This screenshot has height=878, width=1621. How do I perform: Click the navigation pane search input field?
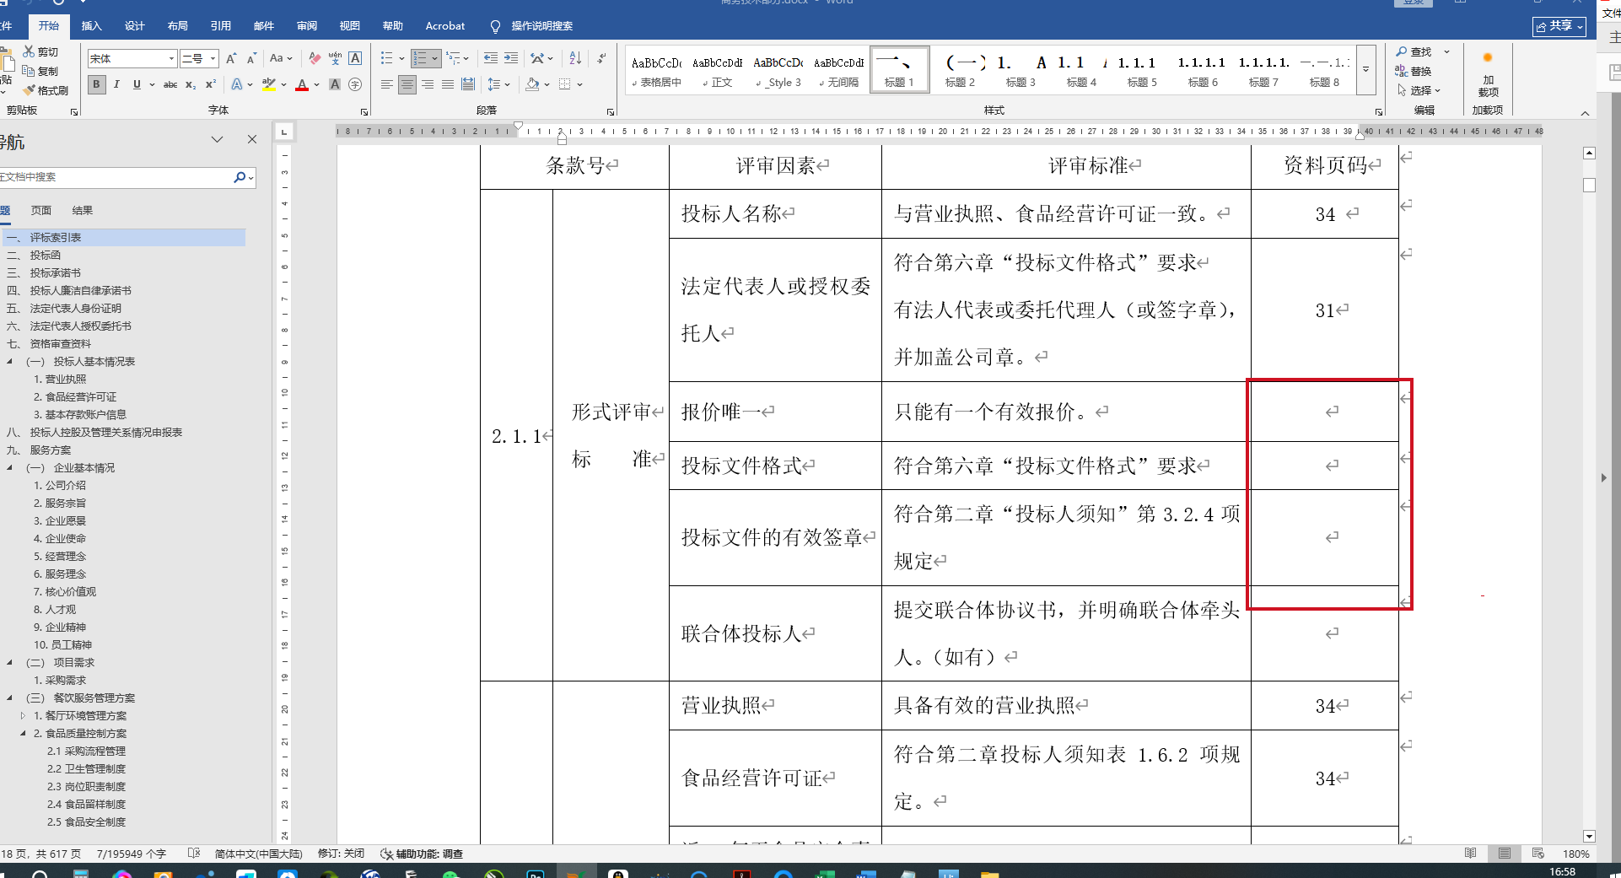coord(115,177)
